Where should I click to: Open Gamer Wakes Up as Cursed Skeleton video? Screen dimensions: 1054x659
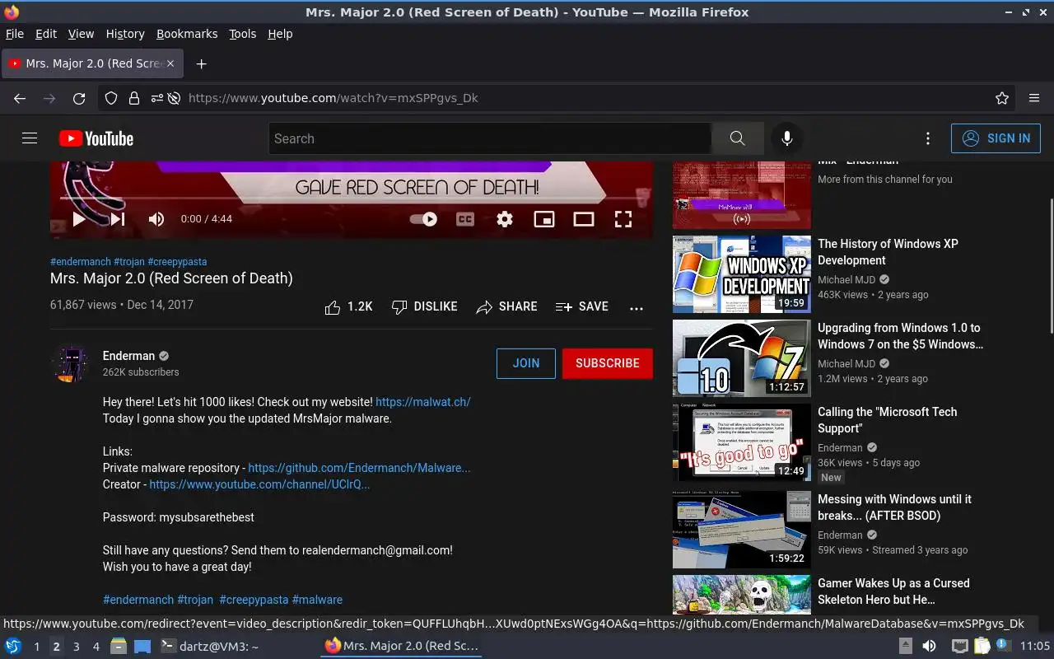[893, 591]
